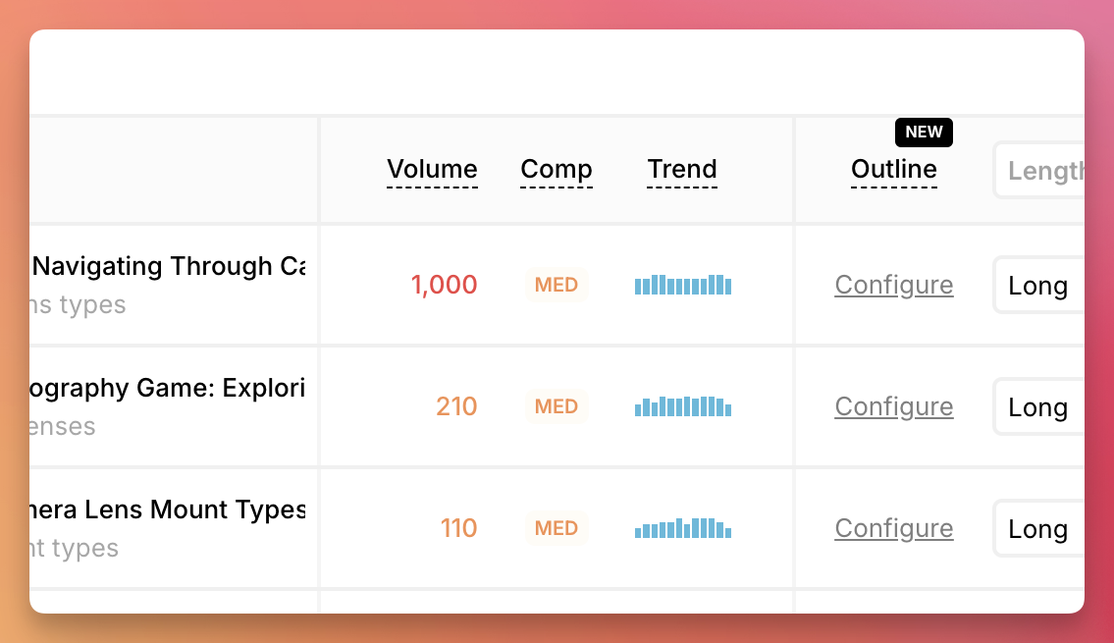This screenshot has height=643, width=1114.
Task: Click the Lens Mount Types article title
Action: click(169, 509)
